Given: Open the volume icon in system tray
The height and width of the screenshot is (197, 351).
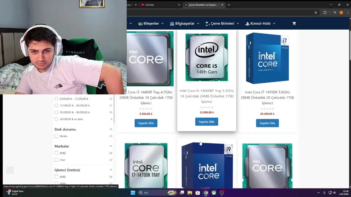Looking at the screenshot, I should [x=334, y=193].
